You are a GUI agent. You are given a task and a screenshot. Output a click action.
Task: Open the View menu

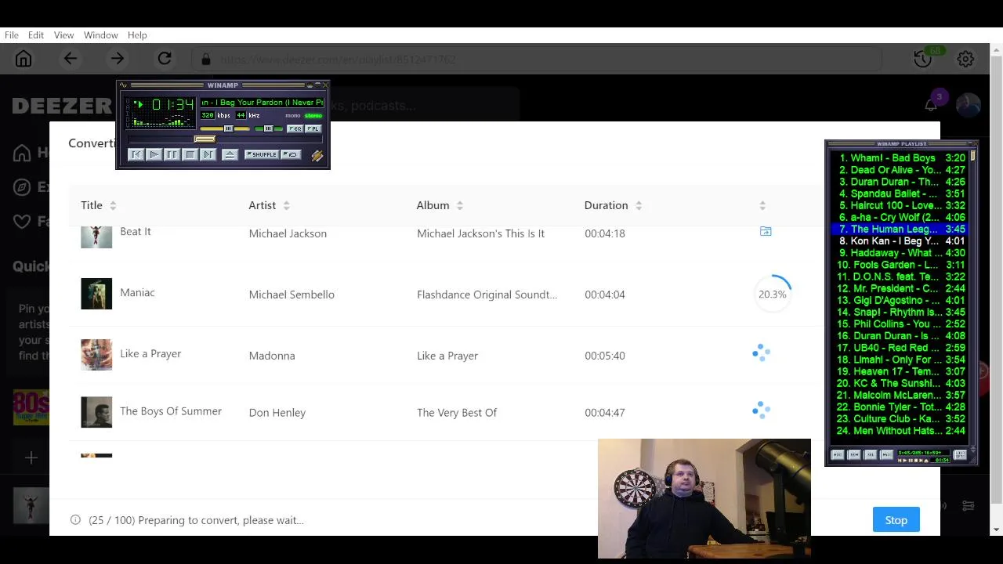(64, 35)
